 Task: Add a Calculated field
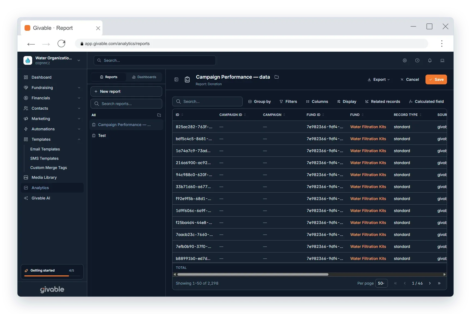click(426, 101)
